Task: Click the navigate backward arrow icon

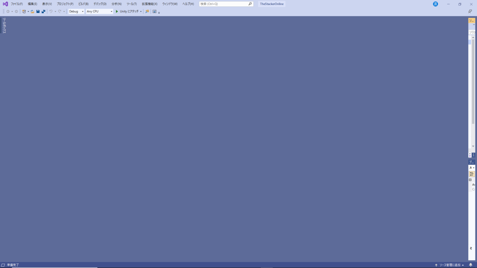Action: (x=8, y=12)
